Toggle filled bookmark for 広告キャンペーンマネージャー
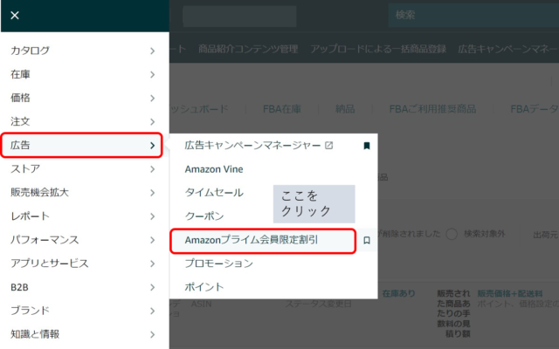 [367, 146]
